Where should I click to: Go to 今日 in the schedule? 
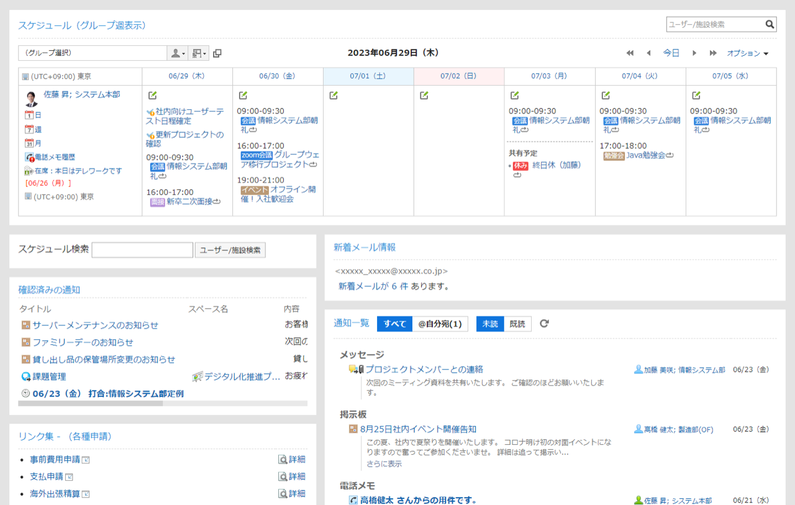[671, 53]
